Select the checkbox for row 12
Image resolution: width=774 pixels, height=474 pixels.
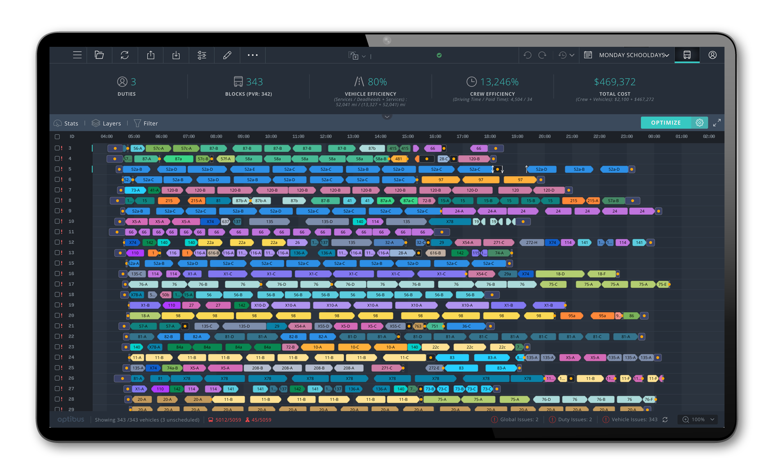point(57,243)
